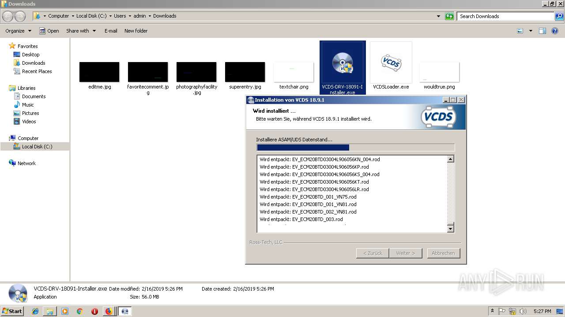Select Computer in the navigation pane
565x317 pixels.
[x=28, y=138]
